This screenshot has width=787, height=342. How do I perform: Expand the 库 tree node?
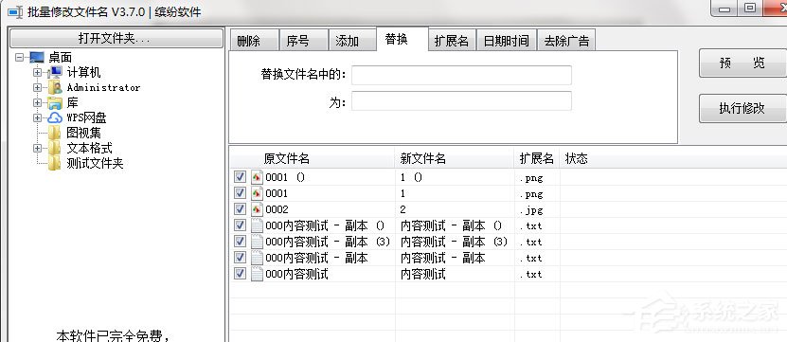(37, 103)
